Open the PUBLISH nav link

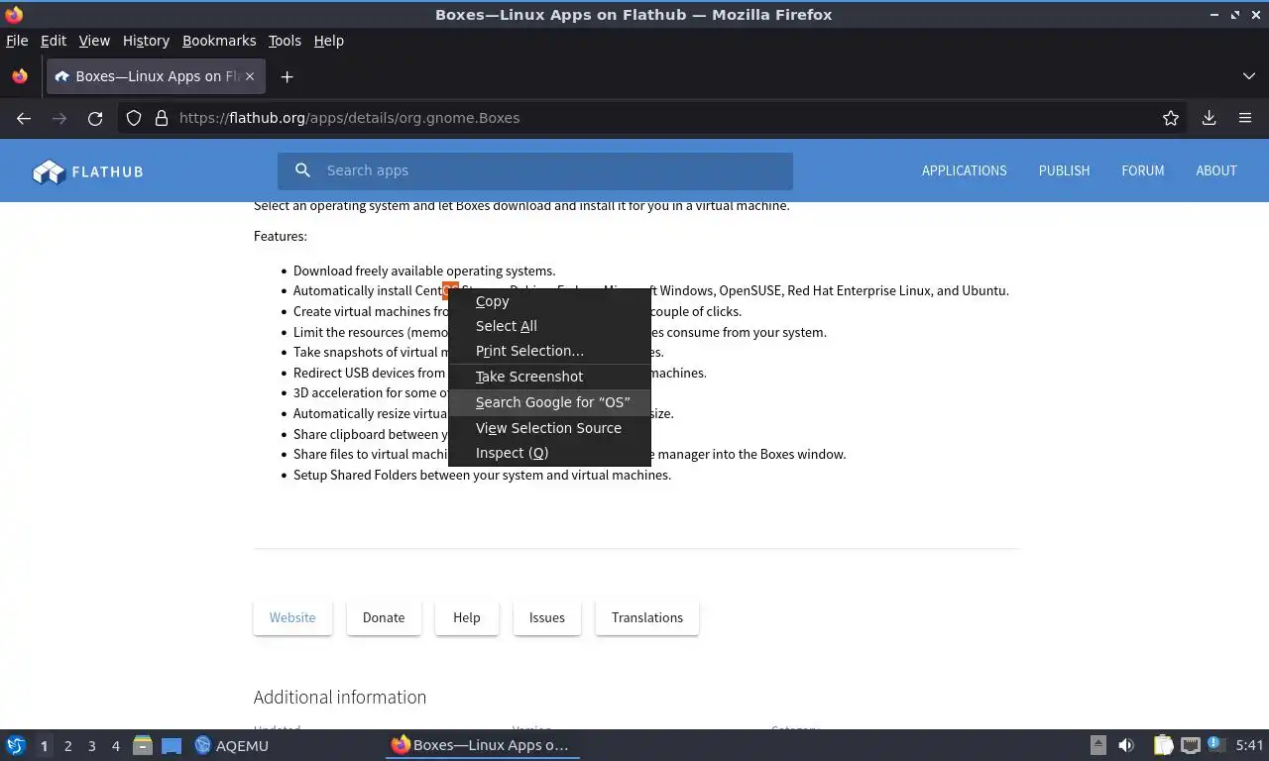[x=1064, y=170]
